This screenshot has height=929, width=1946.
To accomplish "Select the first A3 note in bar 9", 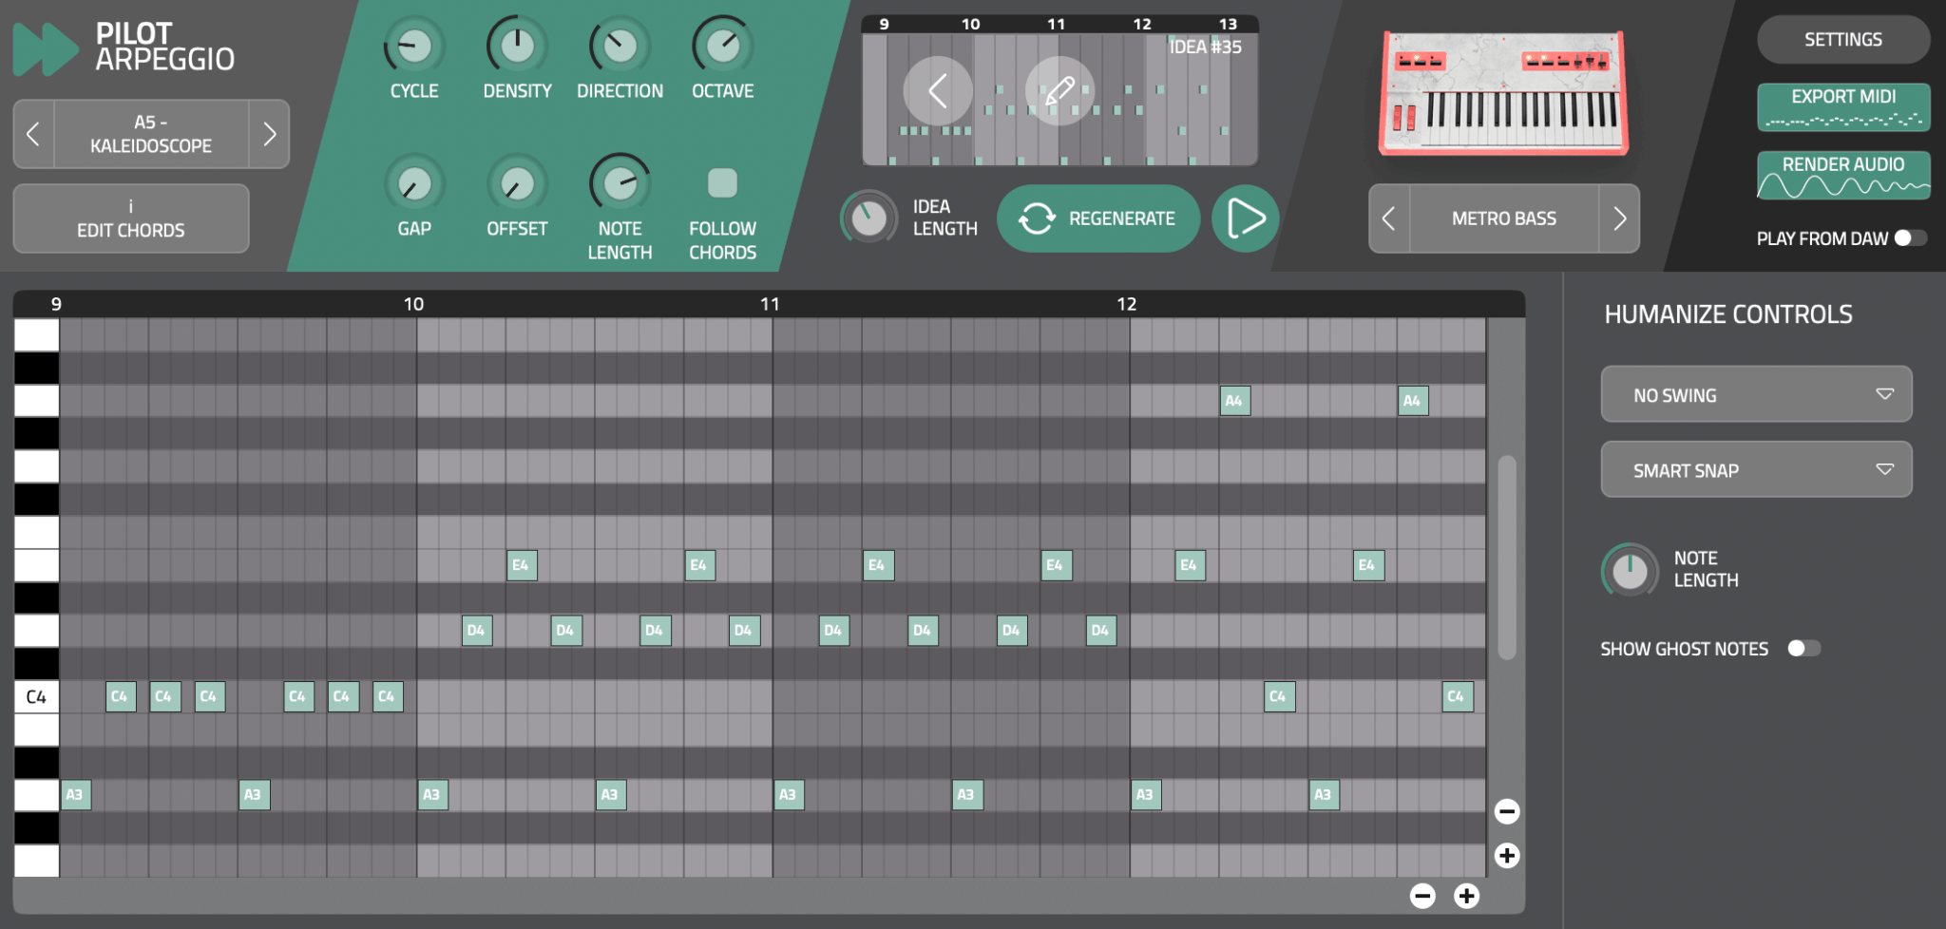I will click(76, 795).
